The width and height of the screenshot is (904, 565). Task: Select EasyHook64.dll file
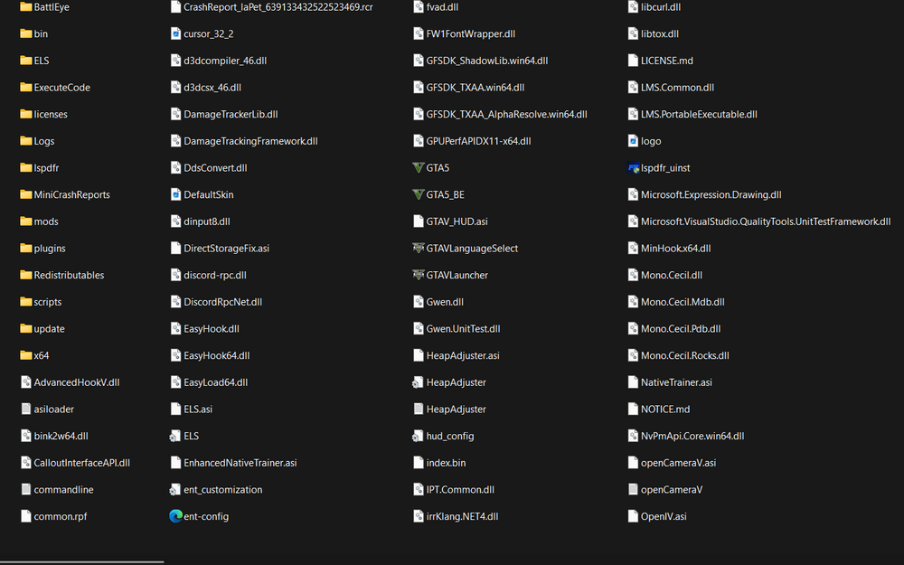211,355
